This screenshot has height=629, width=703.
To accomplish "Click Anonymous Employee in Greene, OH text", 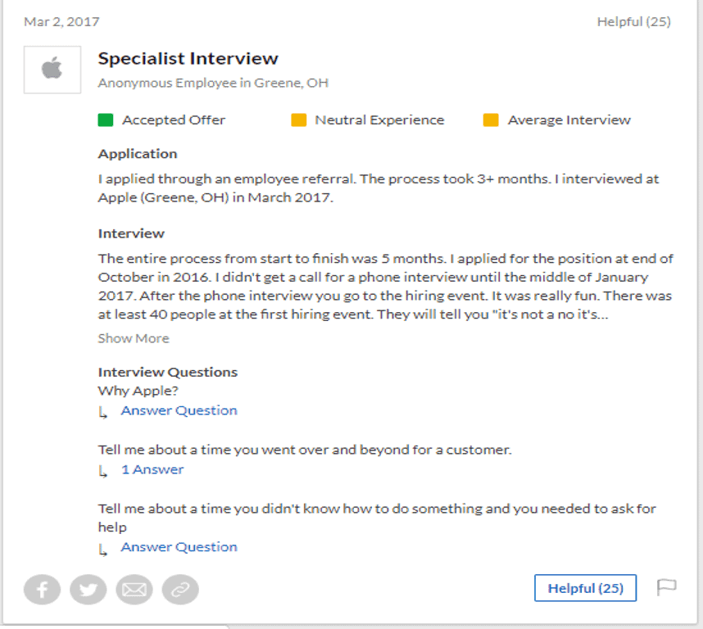I will (213, 83).
